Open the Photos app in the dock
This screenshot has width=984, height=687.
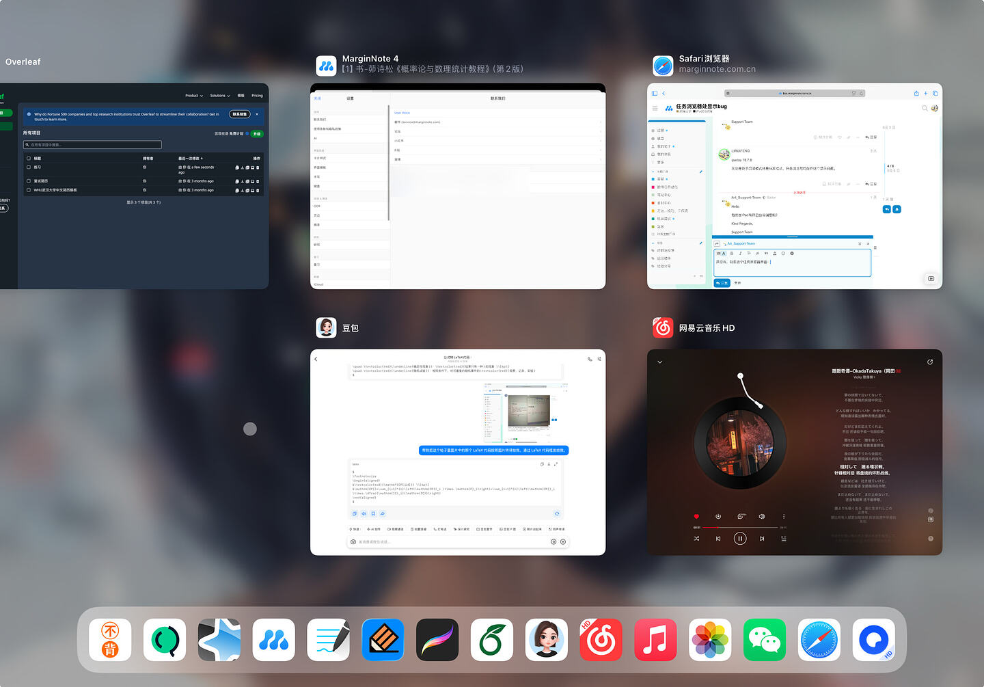(710, 640)
